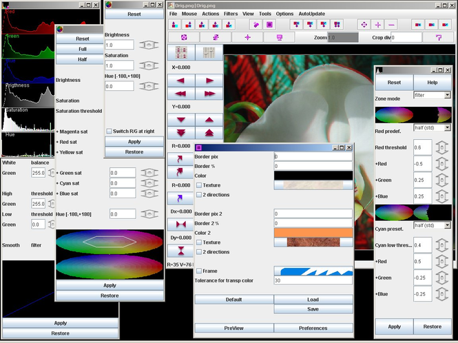
Task: Click the double right arrow move button
Action: point(209,94)
